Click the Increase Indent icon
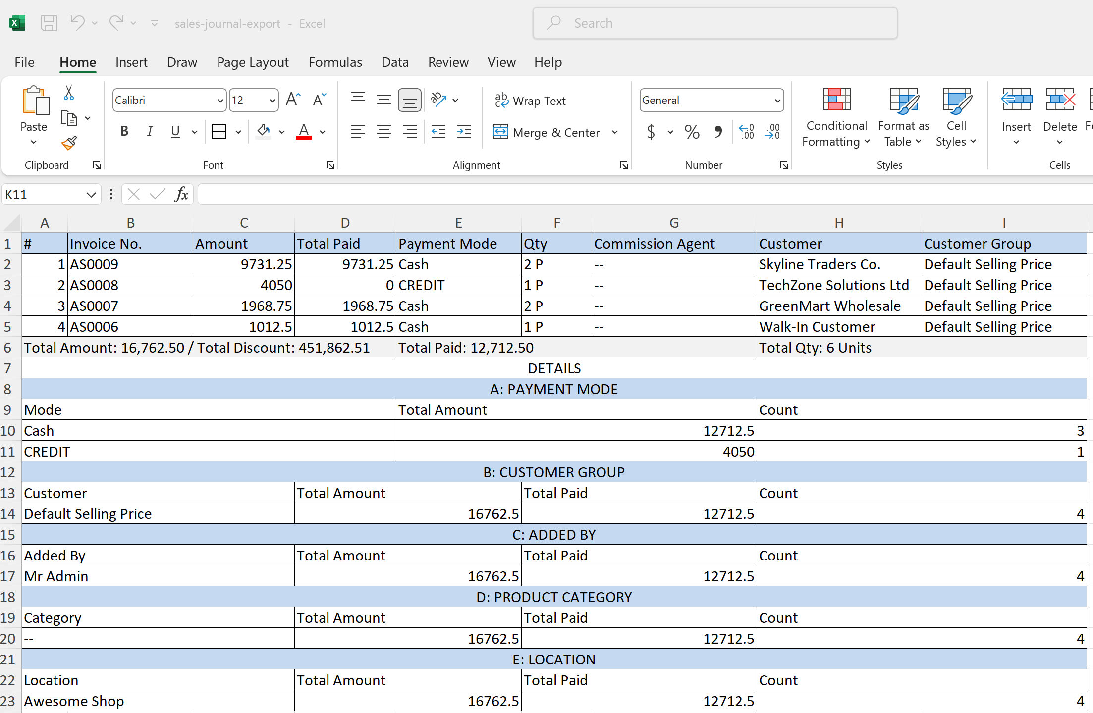 coord(464,132)
